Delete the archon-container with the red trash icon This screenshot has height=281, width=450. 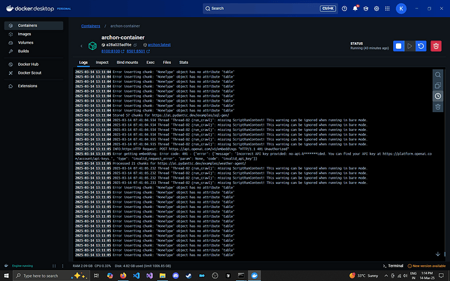coord(436,46)
